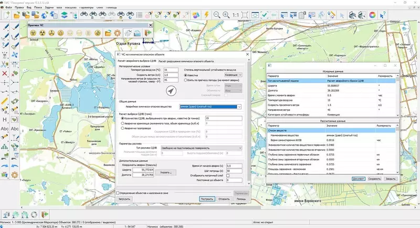
Task: Open folder icon in Прогноз ЧС panel
Action: (x=108, y=33)
